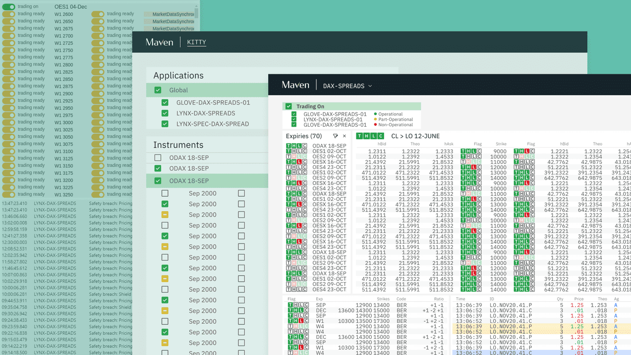Click the Maven logo in the KITTY window
The width and height of the screenshot is (631, 355).
[159, 42]
